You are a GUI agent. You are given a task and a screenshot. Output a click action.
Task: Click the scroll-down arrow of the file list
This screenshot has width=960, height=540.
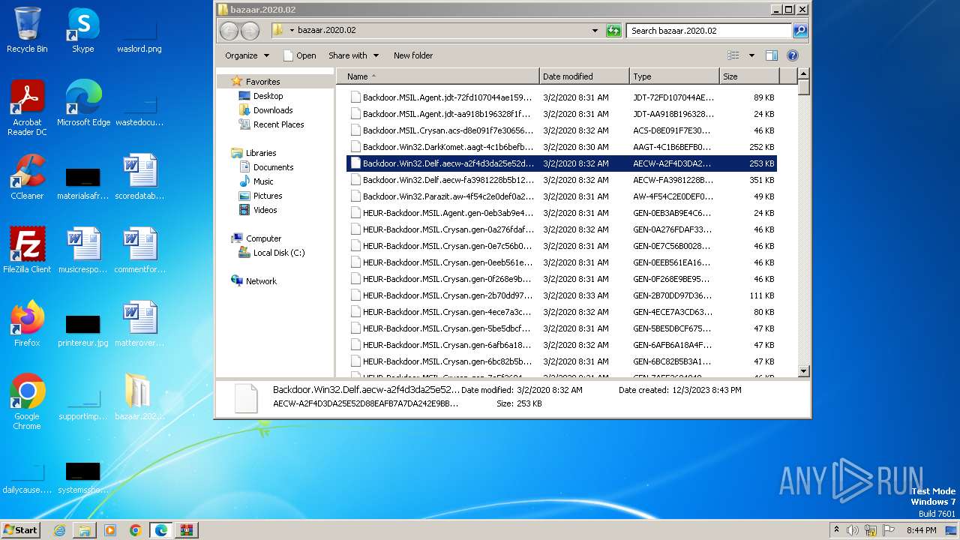(803, 371)
